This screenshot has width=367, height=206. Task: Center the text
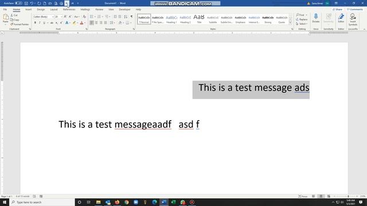point(96,23)
